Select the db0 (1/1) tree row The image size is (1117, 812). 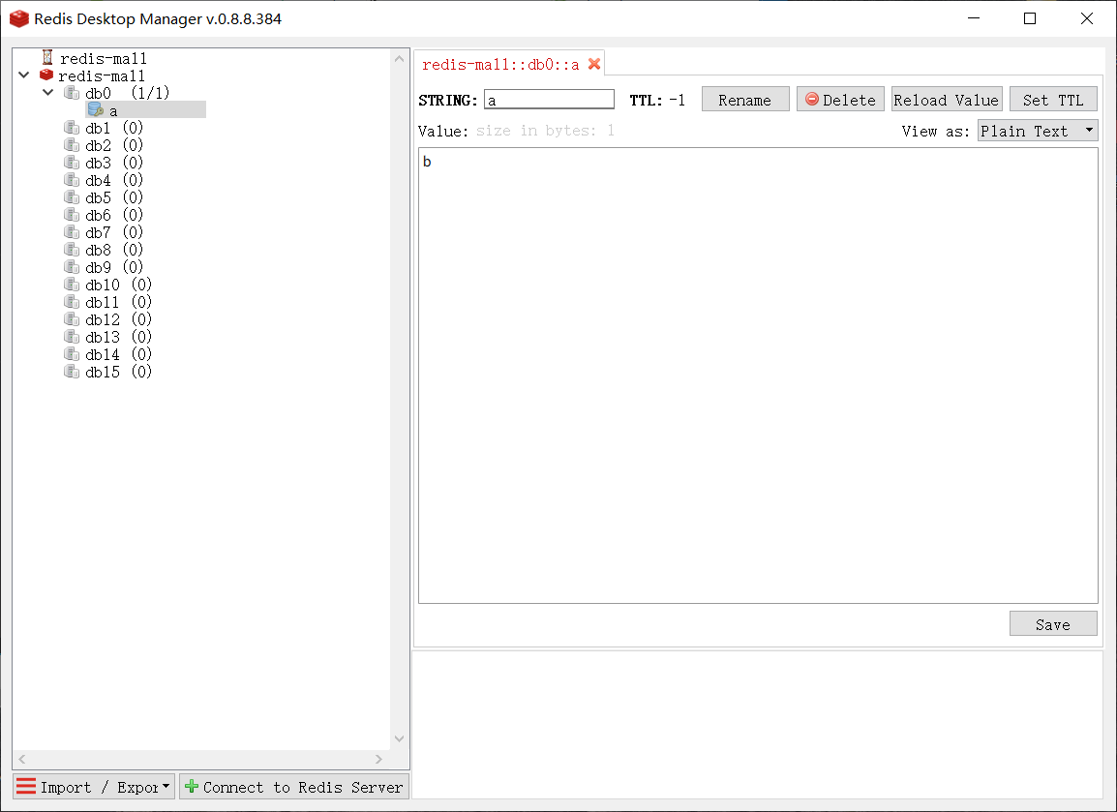127,93
